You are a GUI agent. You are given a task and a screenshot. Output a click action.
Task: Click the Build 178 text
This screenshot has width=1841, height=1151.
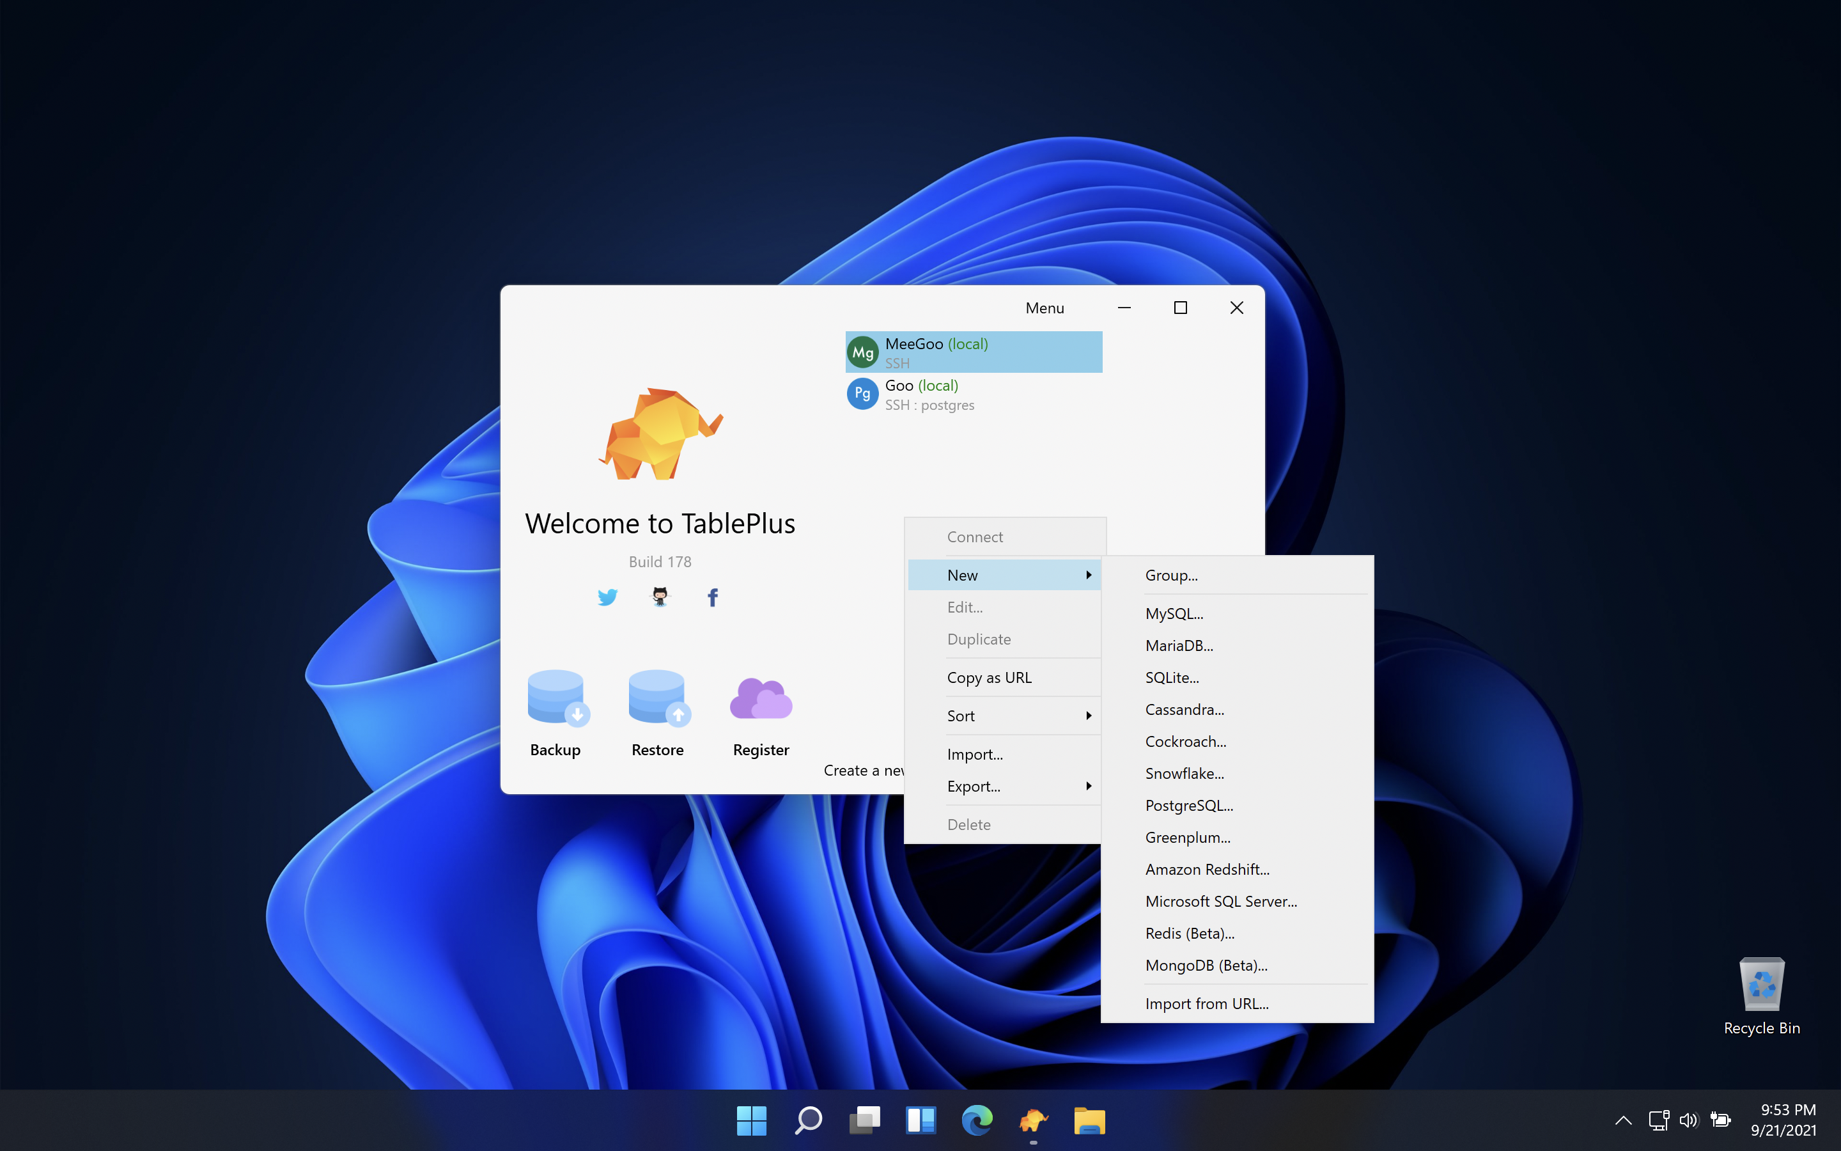pyautogui.click(x=660, y=561)
